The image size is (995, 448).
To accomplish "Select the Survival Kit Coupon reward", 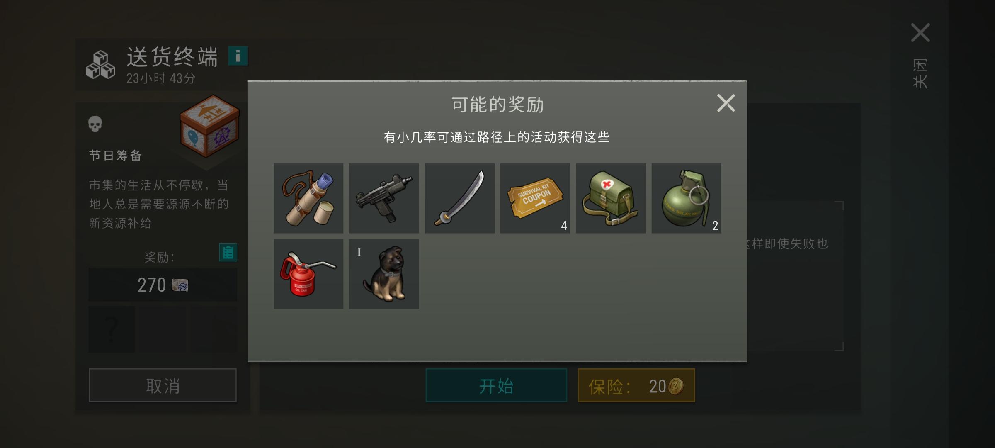I will [x=535, y=198].
